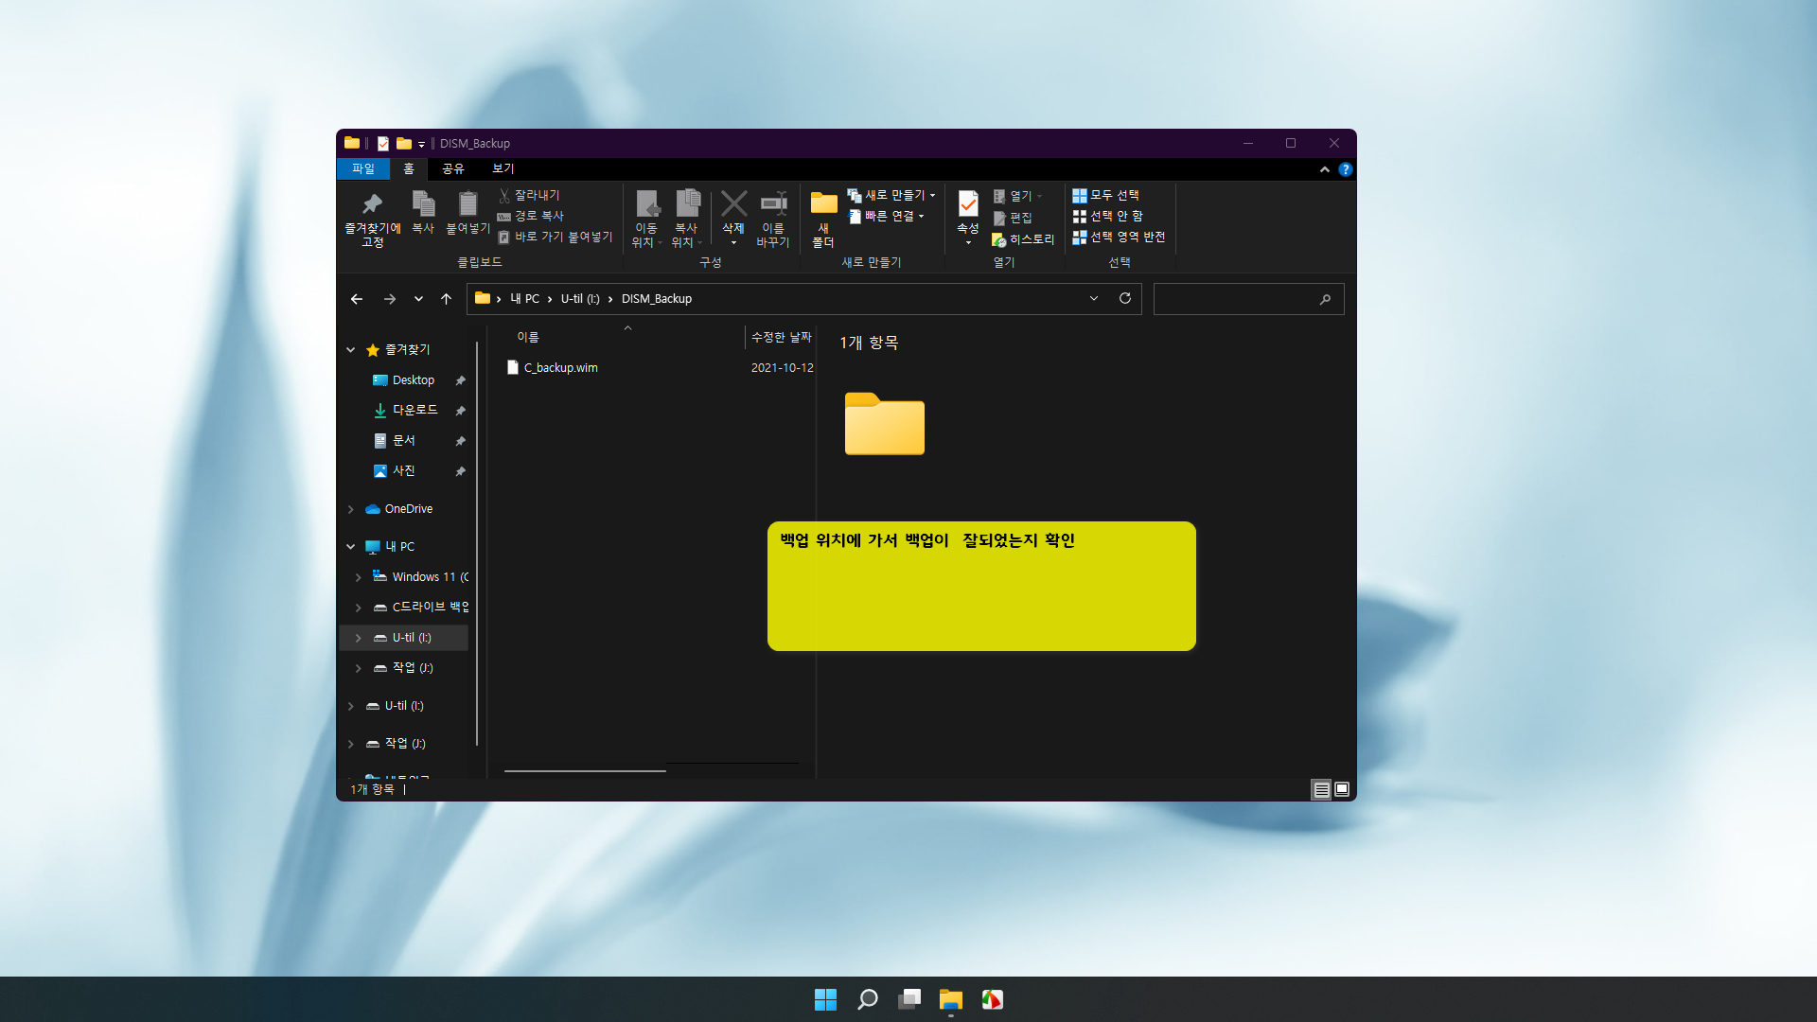
Task: Switch to Details view in status bar
Action: [1321, 789]
